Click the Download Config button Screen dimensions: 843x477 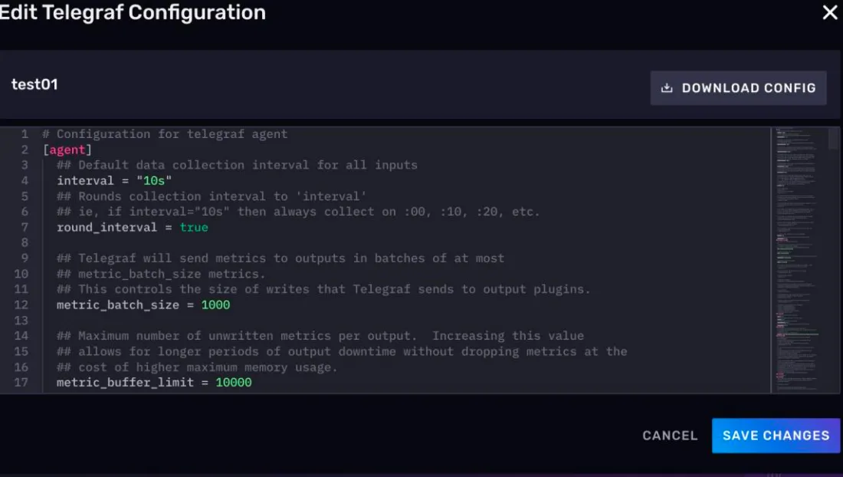coord(738,88)
